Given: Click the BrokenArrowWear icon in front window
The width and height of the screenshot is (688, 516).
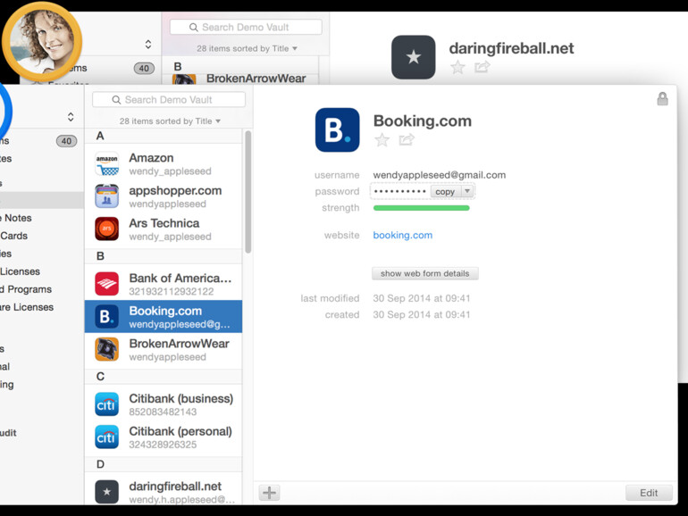Looking at the screenshot, I should coord(106,349).
